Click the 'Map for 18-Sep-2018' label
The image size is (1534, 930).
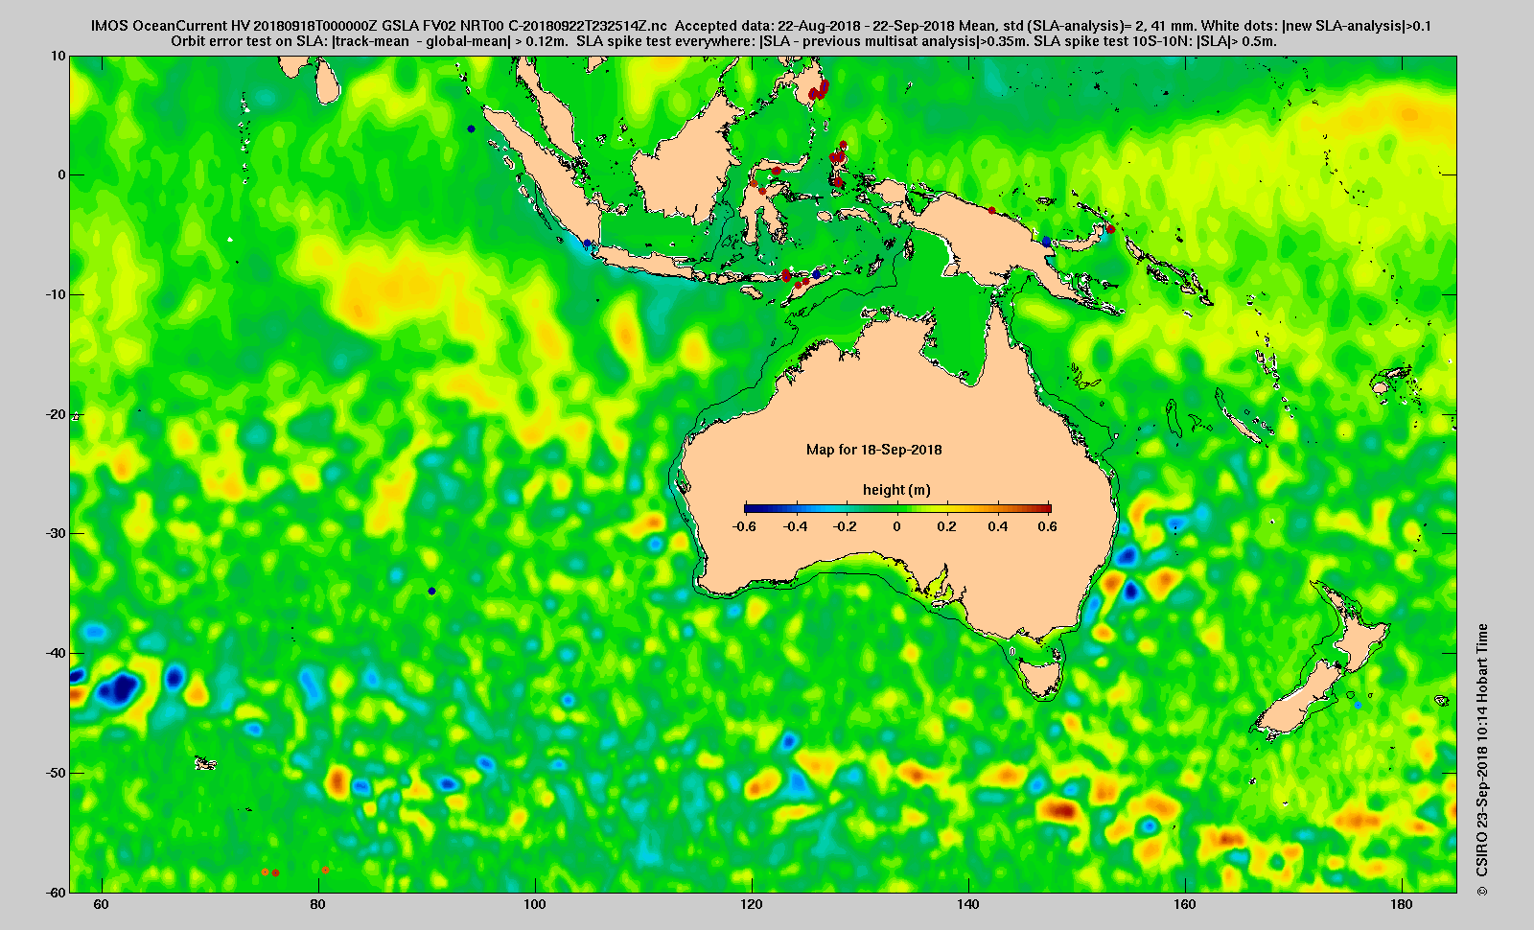[x=873, y=450]
